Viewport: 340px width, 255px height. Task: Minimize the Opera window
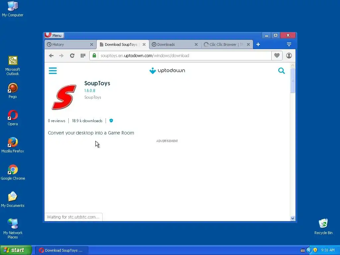(267, 35)
